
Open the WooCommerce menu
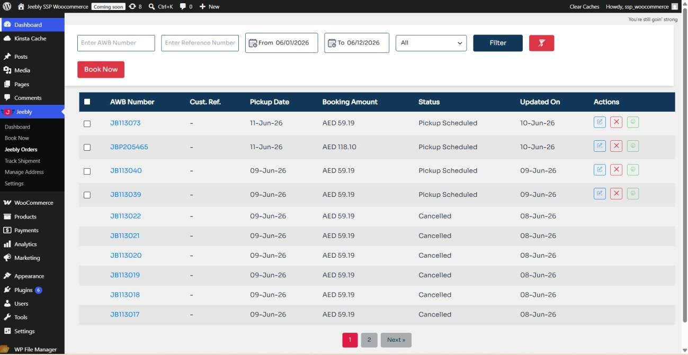(32, 202)
